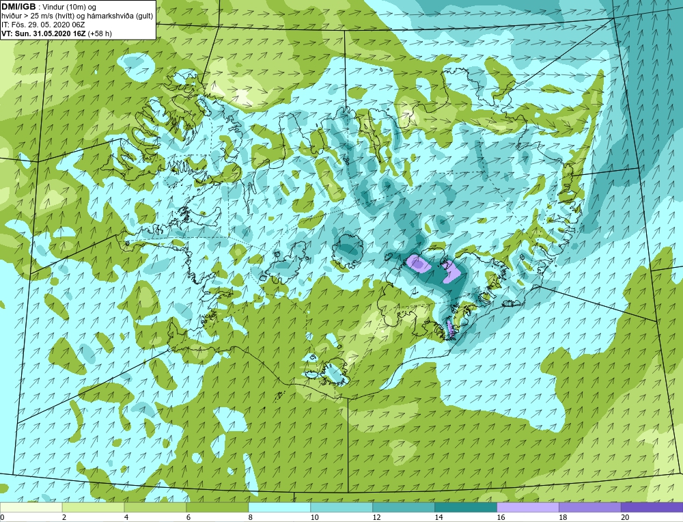Screen dimensions: 683x522
Task: Click the 8–10 m/s pale cyan legend swatch
Action: [279, 508]
